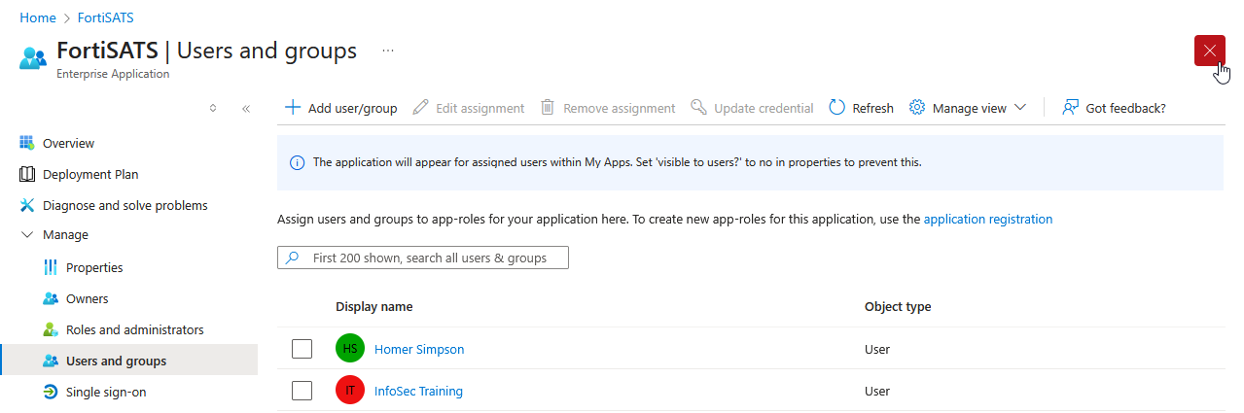Click the Object type column header
Viewport: 1244px width, 413px height.
(x=898, y=306)
